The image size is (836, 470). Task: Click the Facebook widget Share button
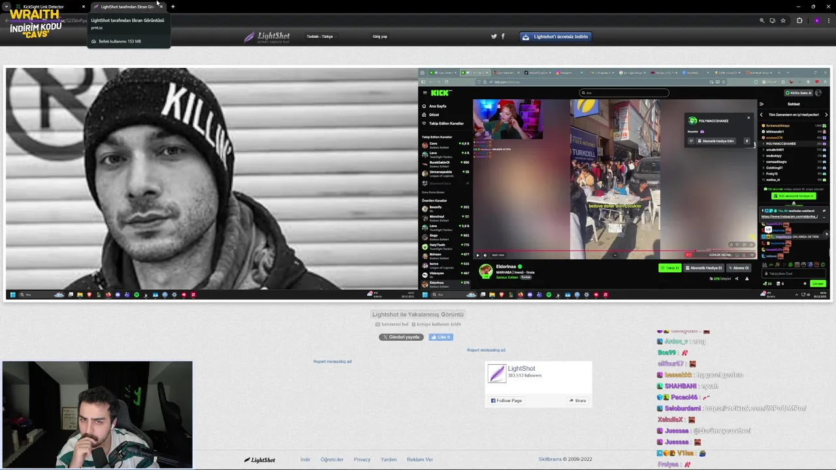577,401
